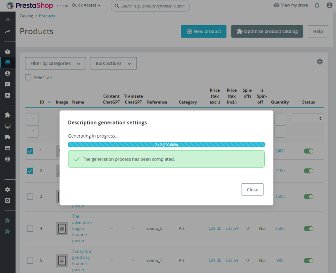Open the Dashboard from the sidebar
Screen dimensions: 336x273
click(7, 31)
